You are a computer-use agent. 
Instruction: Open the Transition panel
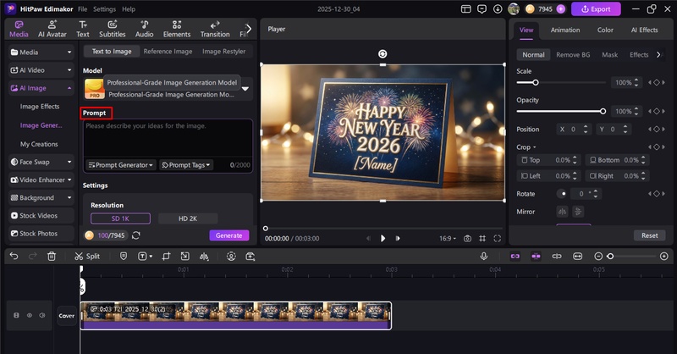coord(215,29)
